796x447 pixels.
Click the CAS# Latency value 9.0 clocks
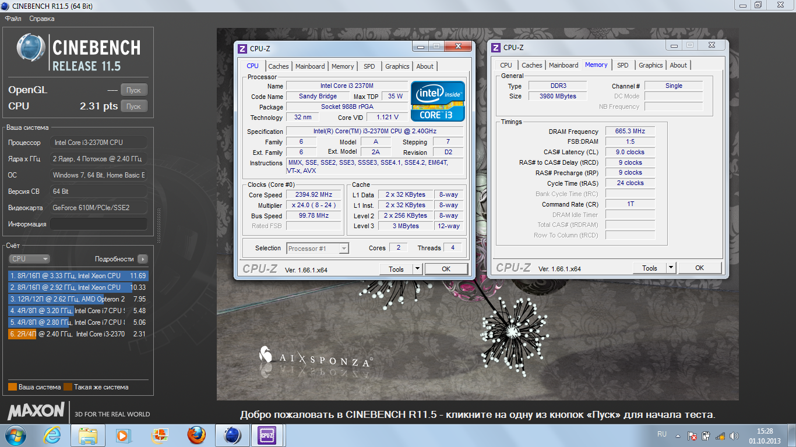tap(630, 152)
